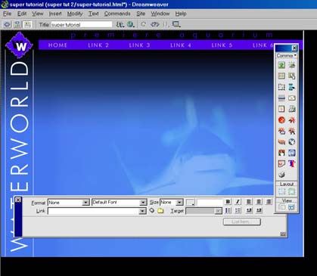Click the text color value field
Screen dimensions: 317x276
click(x=210, y=202)
